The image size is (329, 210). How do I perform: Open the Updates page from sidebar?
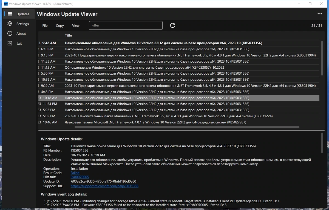point(19,14)
